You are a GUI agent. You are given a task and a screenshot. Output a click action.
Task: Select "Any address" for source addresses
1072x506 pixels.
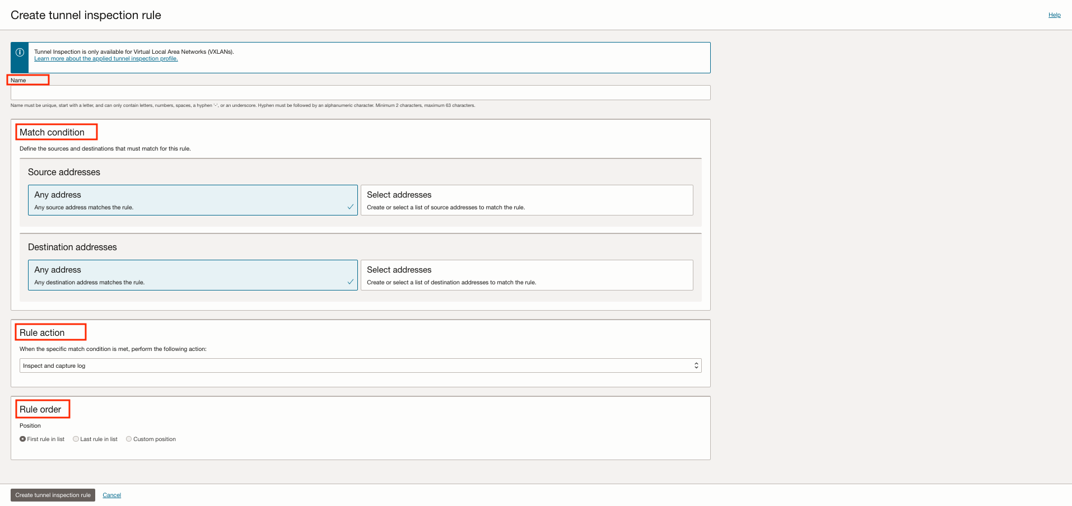pyautogui.click(x=193, y=200)
